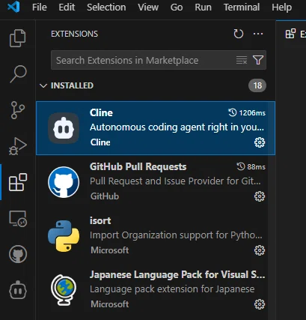Screen dimensions: 306x320
Task: Select Japanese Language Pack for Visual S... title
Action: coord(177,275)
